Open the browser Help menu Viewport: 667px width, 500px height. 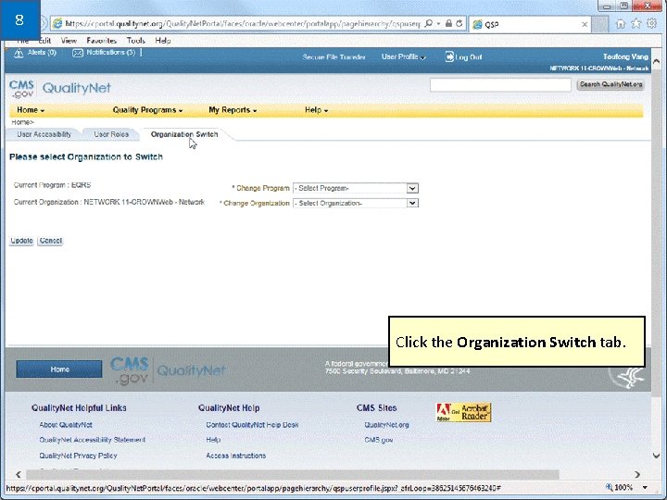tap(163, 41)
